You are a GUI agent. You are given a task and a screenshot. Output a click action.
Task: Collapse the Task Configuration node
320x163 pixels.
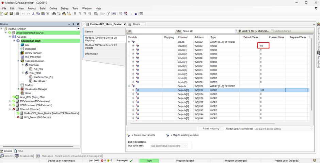(18, 61)
